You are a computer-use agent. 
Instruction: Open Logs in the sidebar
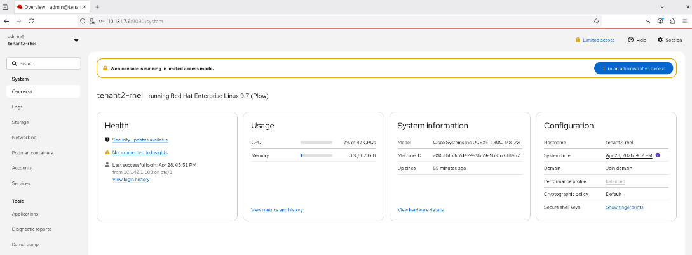point(43,107)
